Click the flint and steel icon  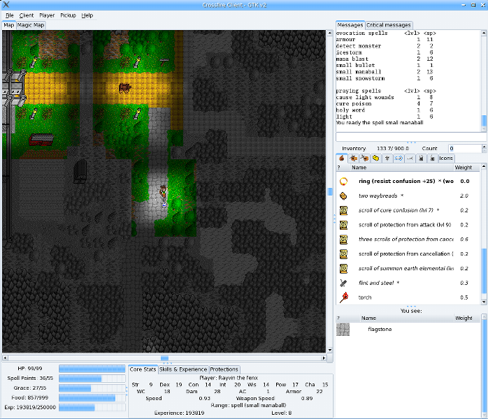point(343,283)
